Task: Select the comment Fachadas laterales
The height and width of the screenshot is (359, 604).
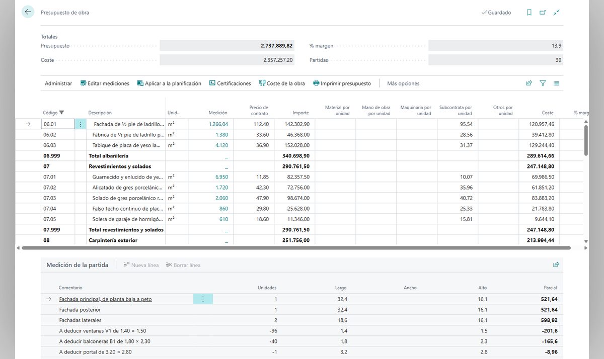Action: 80,320
